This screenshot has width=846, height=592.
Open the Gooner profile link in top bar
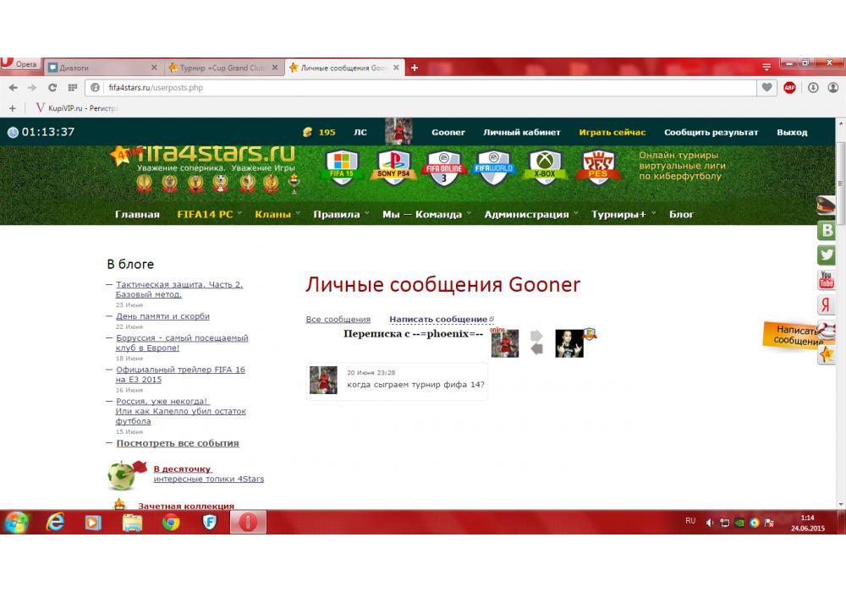448,132
